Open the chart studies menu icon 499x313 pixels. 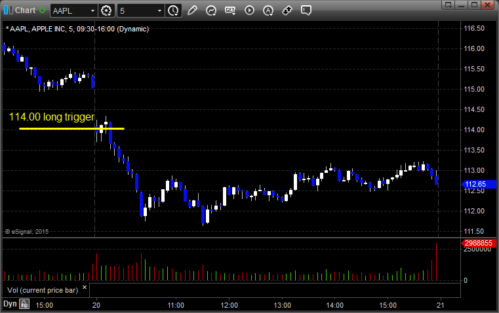tap(211, 10)
